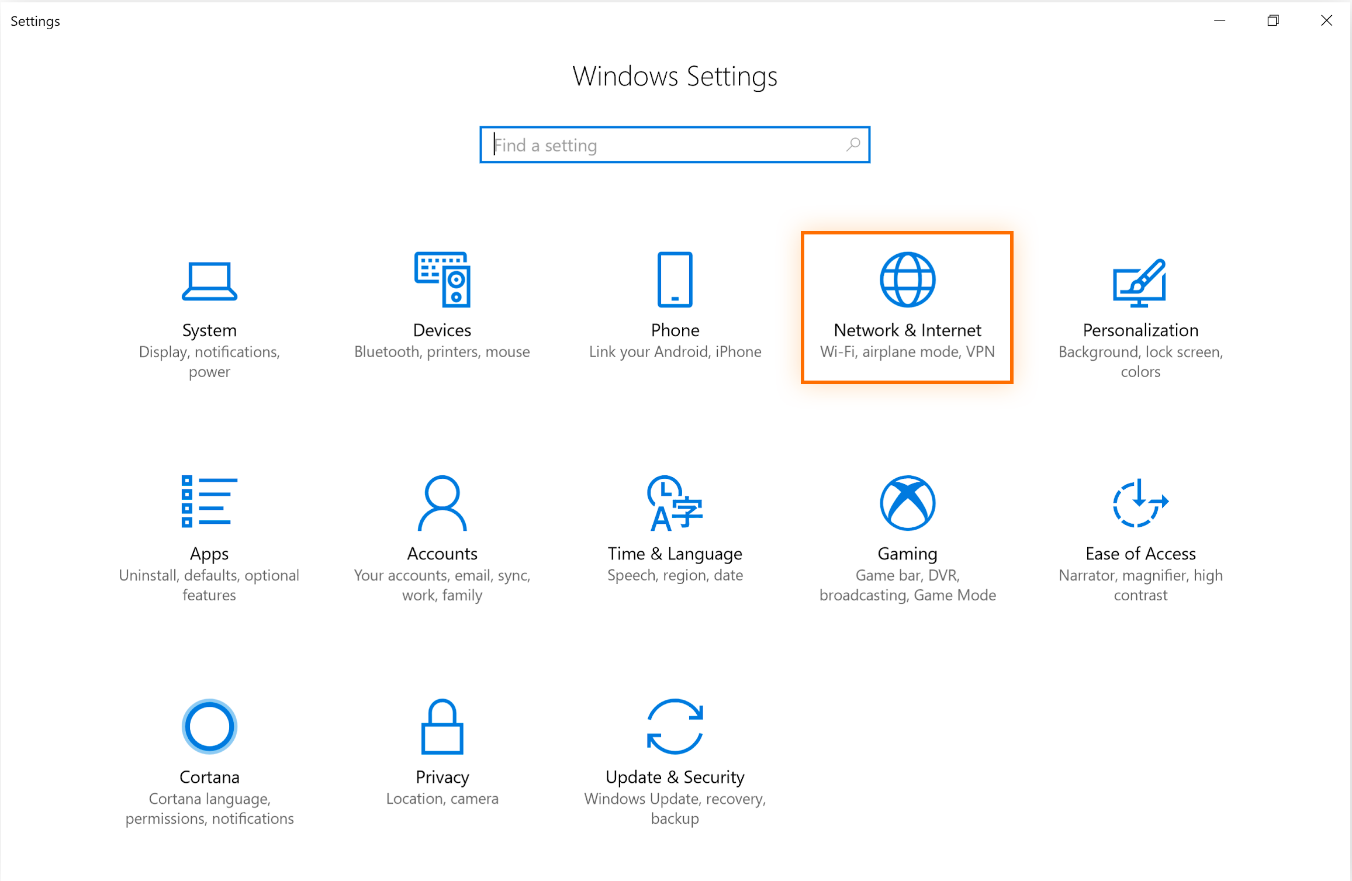Open the Update & Security arrows icon
The height and width of the screenshot is (881, 1352).
coord(675,726)
